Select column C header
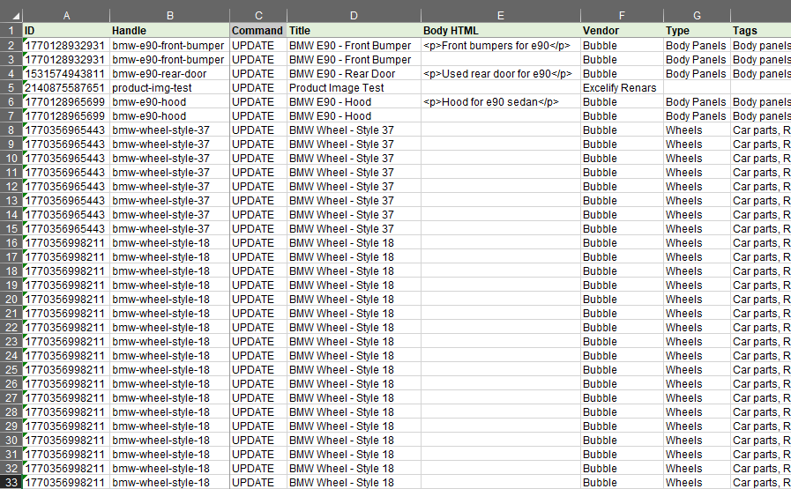The height and width of the screenshot is (489, 791). pos(258,16)
